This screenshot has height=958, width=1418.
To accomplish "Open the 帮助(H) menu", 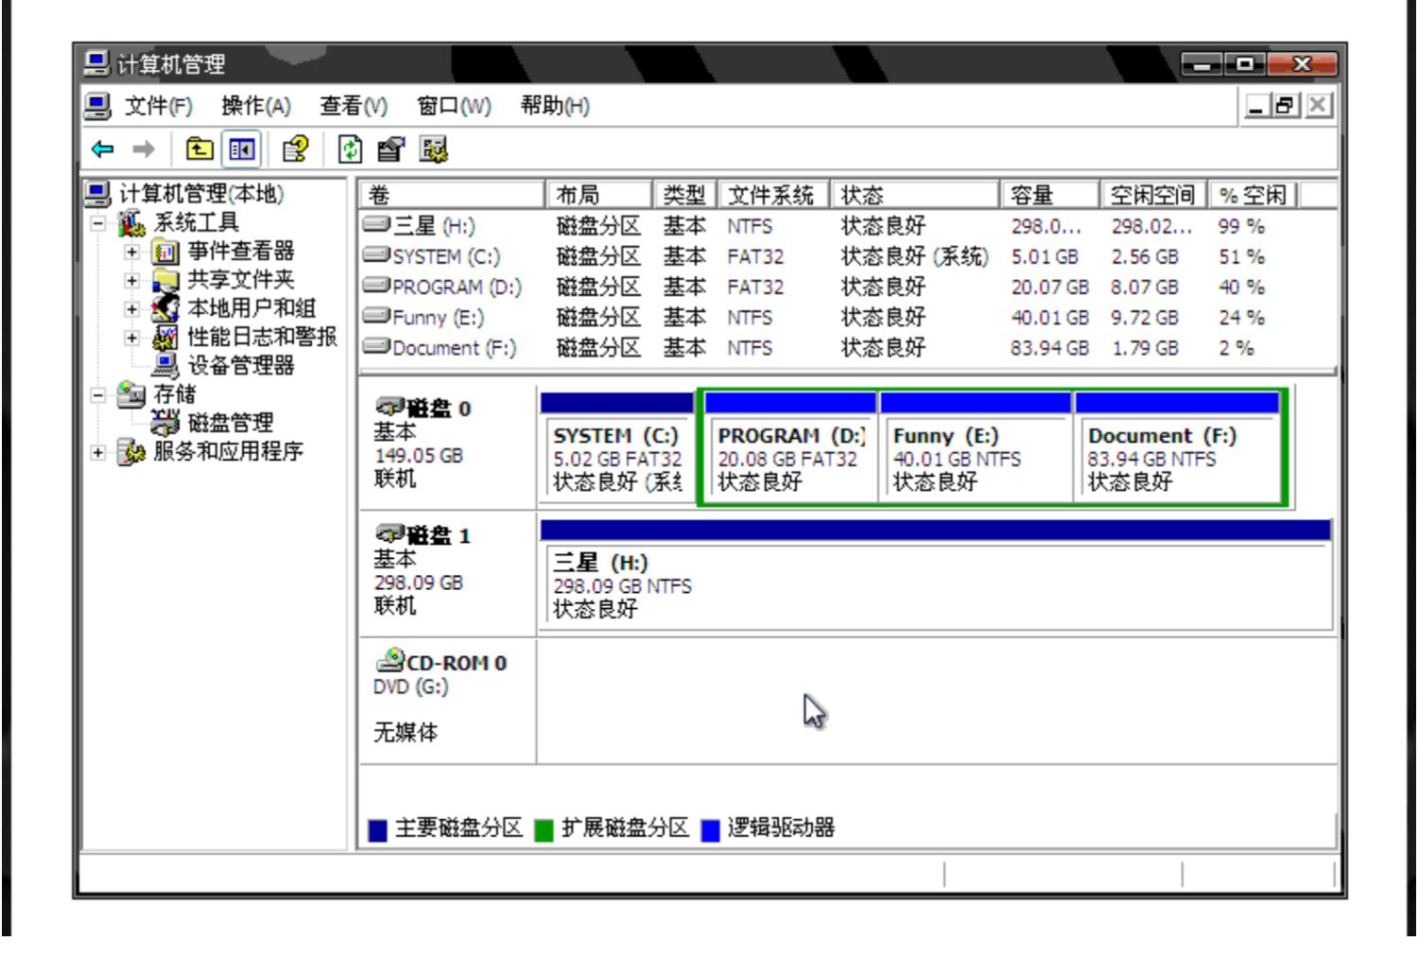I will click(555, 106).
